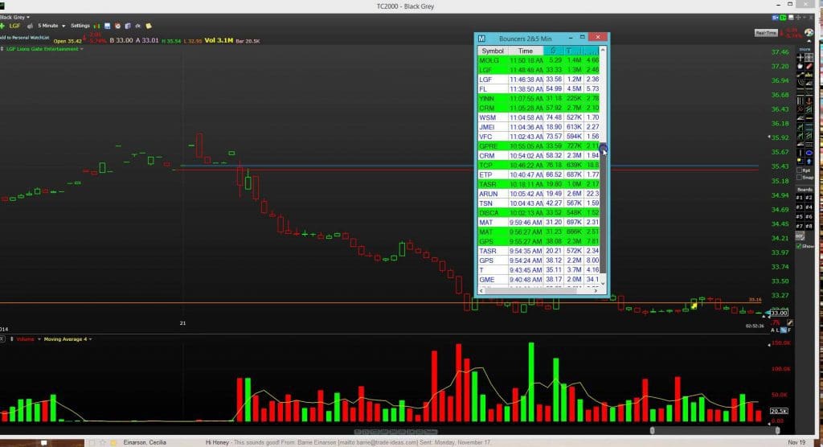Screen dimensions: 823x447
Task: Open the Einarson, Cecilia email in taskbar
Action: pos(145,442)
